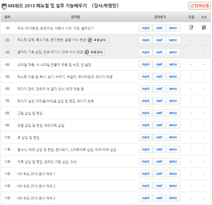The height and width of the screenshot is (205, 212).
Task: Start lesson 9회 swf video
Action: [159, 125]
